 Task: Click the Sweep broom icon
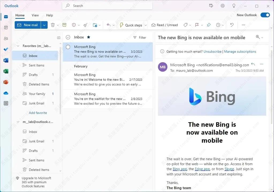coord(85,25)
